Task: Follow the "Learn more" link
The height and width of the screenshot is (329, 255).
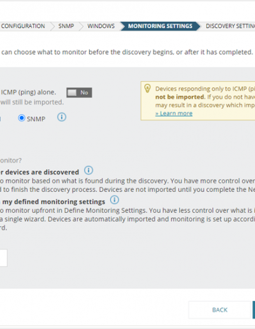Action: point(174,113)
